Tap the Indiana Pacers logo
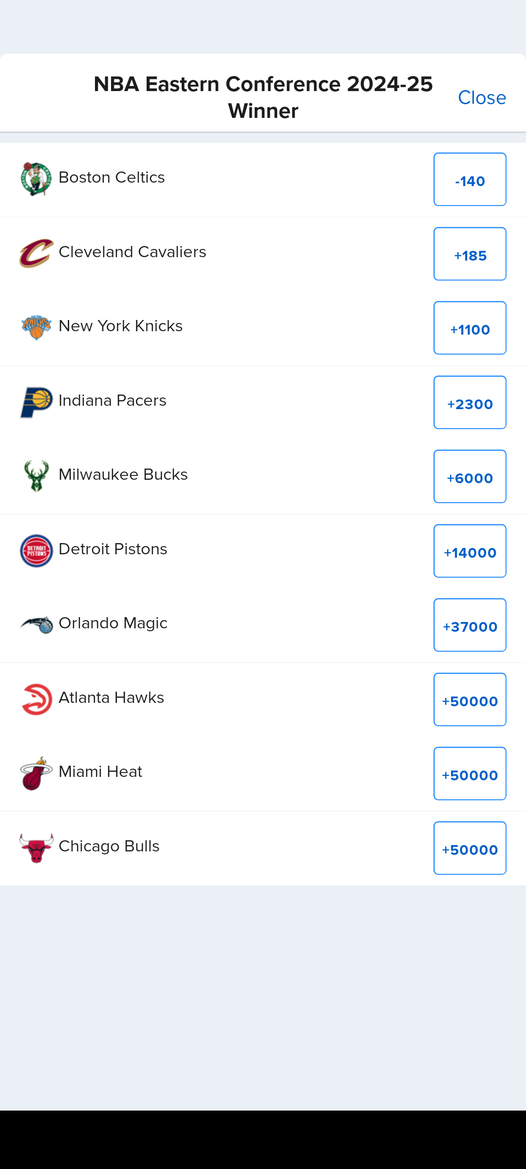 36,402
